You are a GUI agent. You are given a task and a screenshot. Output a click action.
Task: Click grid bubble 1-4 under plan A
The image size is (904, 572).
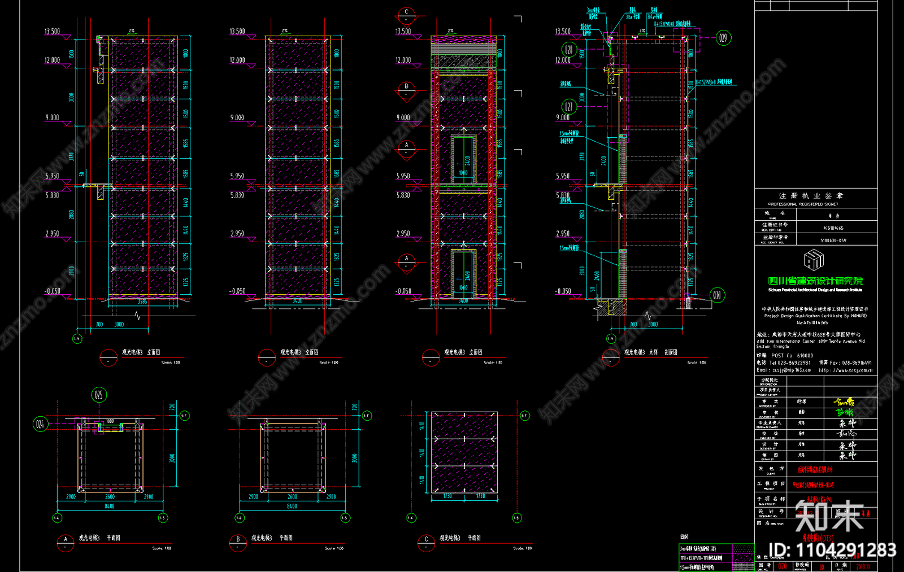click(57, 518)
